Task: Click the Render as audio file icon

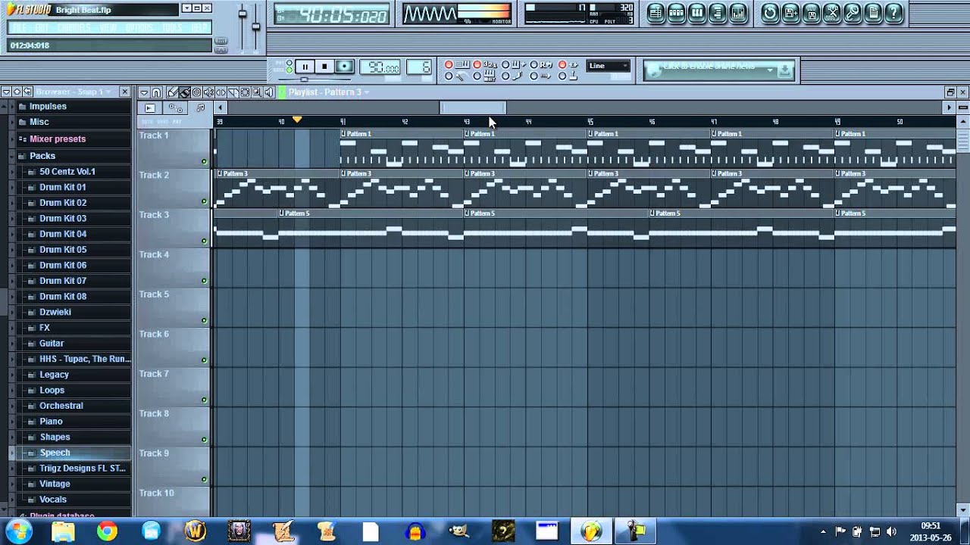Action: coord(832,12)
